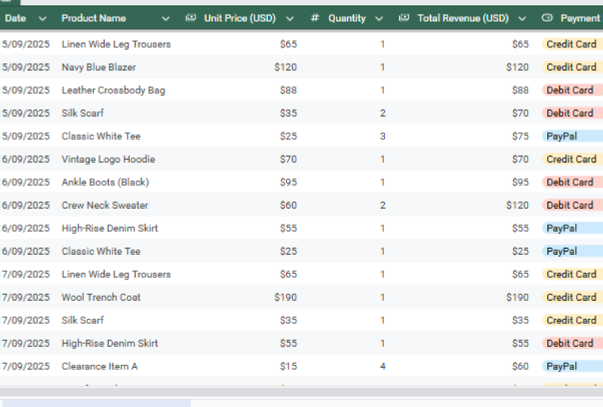Click the horizontal scrollbar below the table
Screen dimensions: 603x407
[x=302, y=392]
